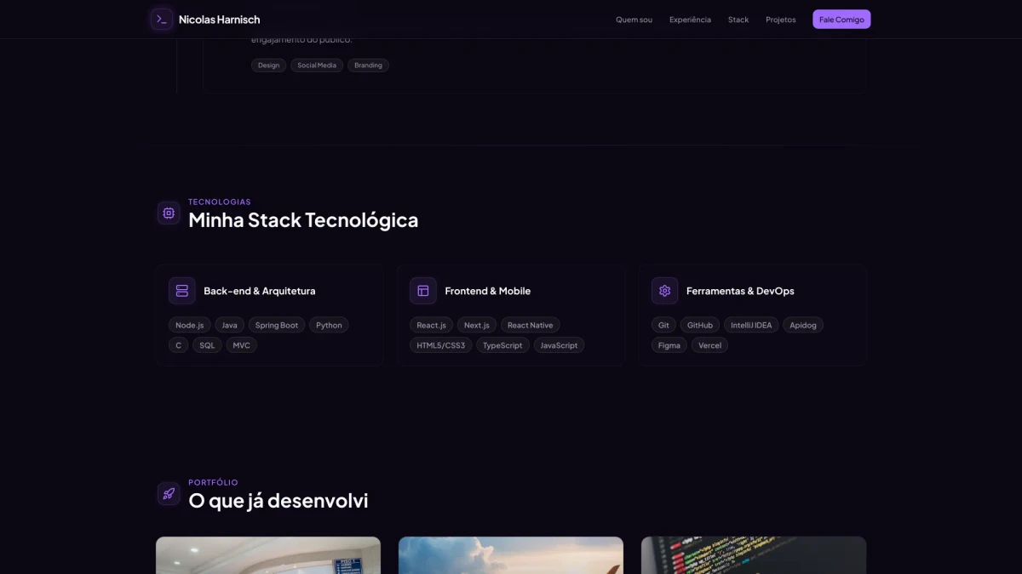Image resolution: width=1022 pixels, height=574 pixels.
Task: Select the IntelliJ IDEA tool tag
Action: pyautogui.click(x=751, y=325)
